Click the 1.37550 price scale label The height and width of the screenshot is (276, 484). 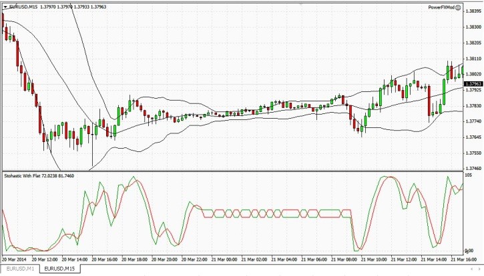click(x=473, y=153)
